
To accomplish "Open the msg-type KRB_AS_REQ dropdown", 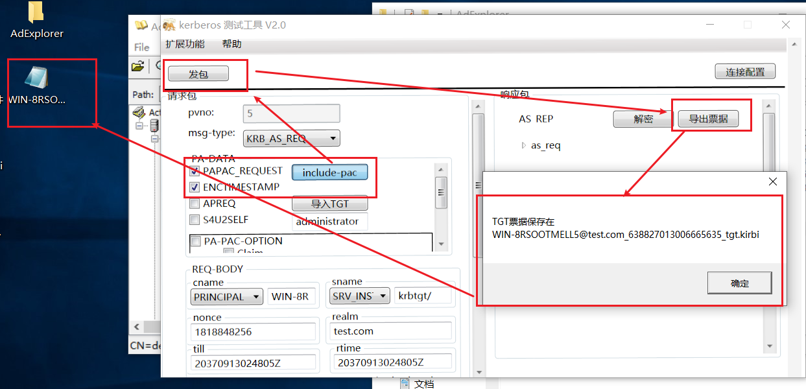I will (x=292, y=139).
